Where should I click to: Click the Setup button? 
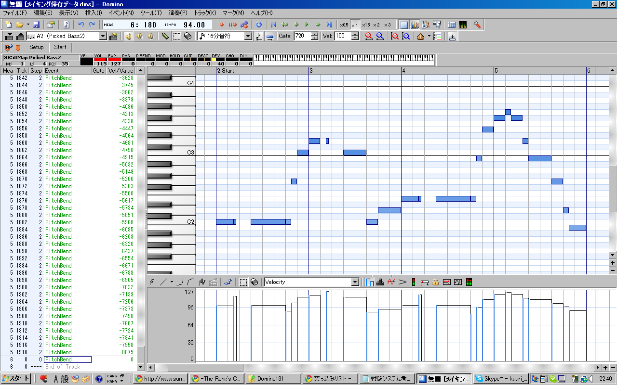point(36,47)
